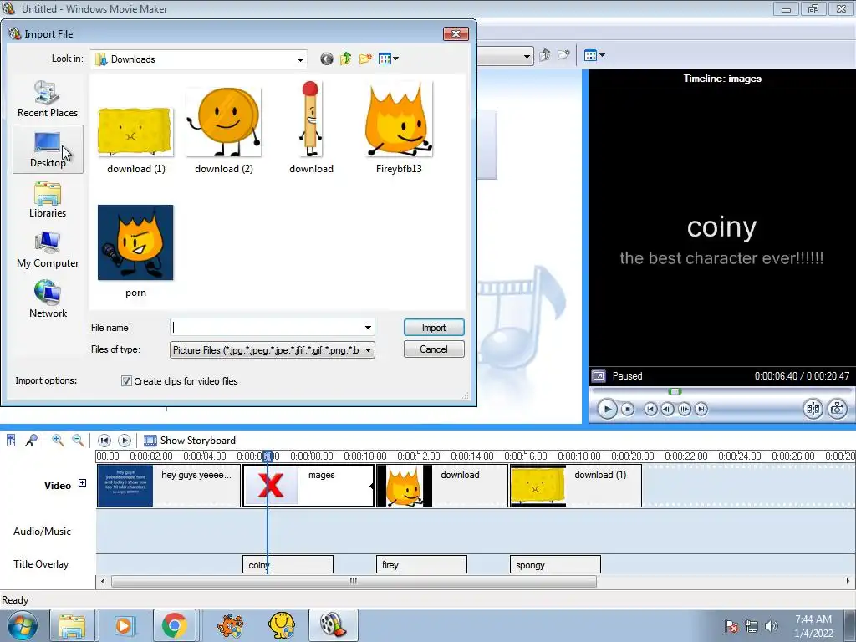Image resolution: width=856 pixels, height=642 pixels.
Task: Select the firey title overlay clip
Action: pyautogui.click(x=421, y=564)
